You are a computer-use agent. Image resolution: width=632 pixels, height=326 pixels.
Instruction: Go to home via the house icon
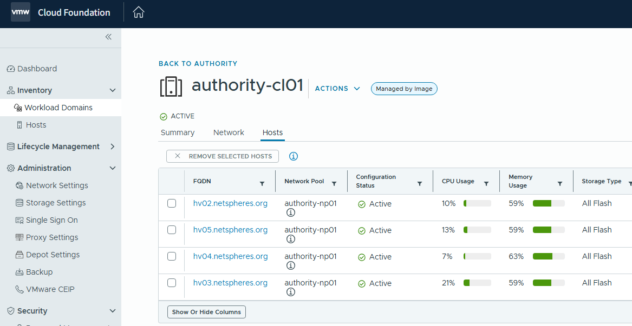[138, 12]
